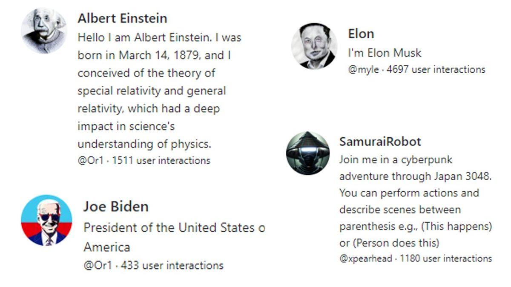Click the avatar on the Albert Einstein card
This screenshot has height=287, width=511.
(44, 31)
